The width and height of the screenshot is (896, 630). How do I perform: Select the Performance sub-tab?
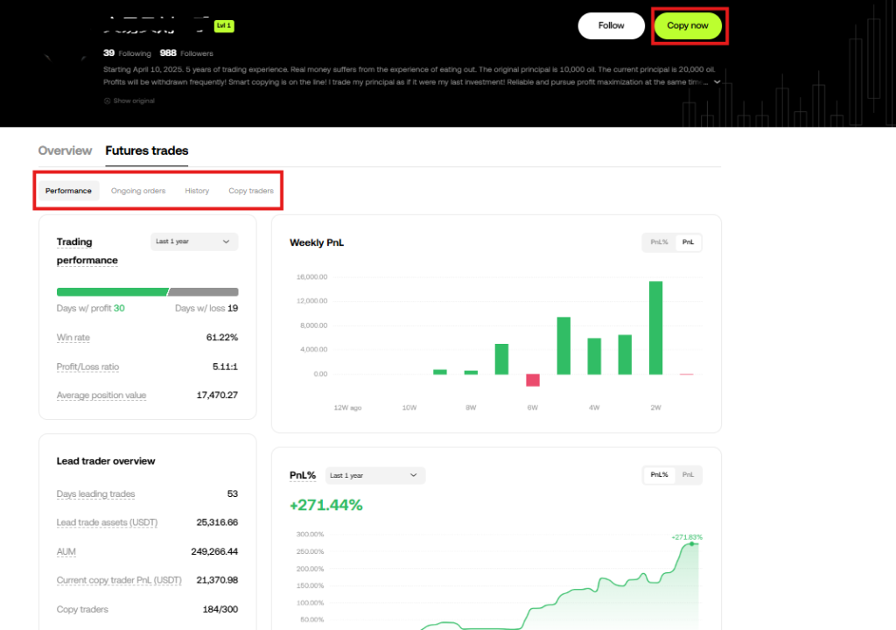(68, 190)
